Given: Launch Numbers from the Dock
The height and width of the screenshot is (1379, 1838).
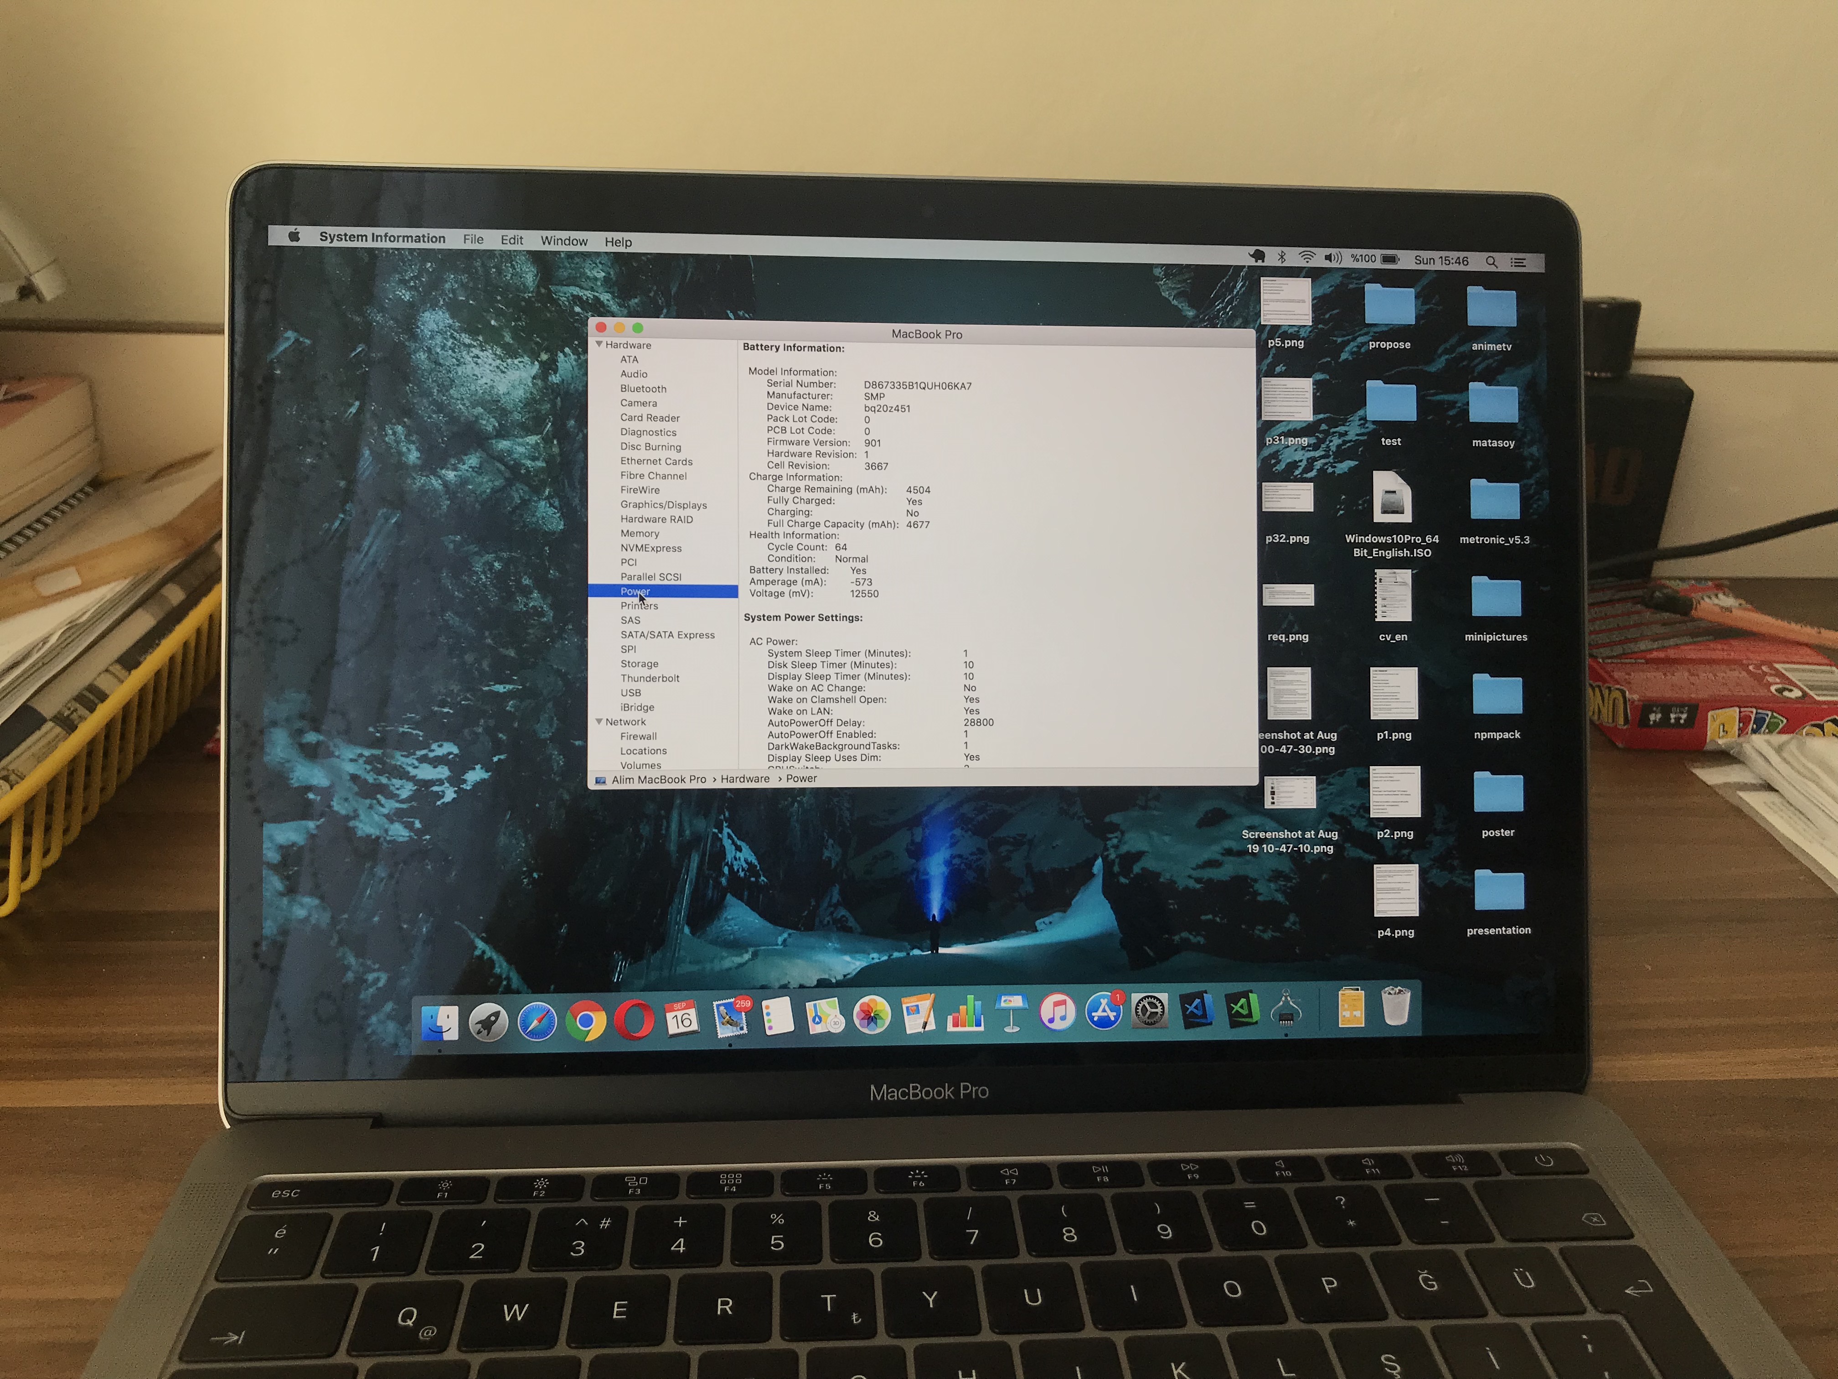Looking at the screenshot, I should pyautogui.click(x=965, y=1013).
